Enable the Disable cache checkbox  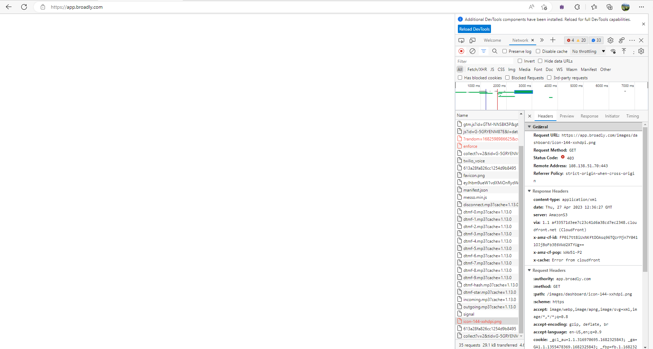pyautogui.click(x=538, y=51)
